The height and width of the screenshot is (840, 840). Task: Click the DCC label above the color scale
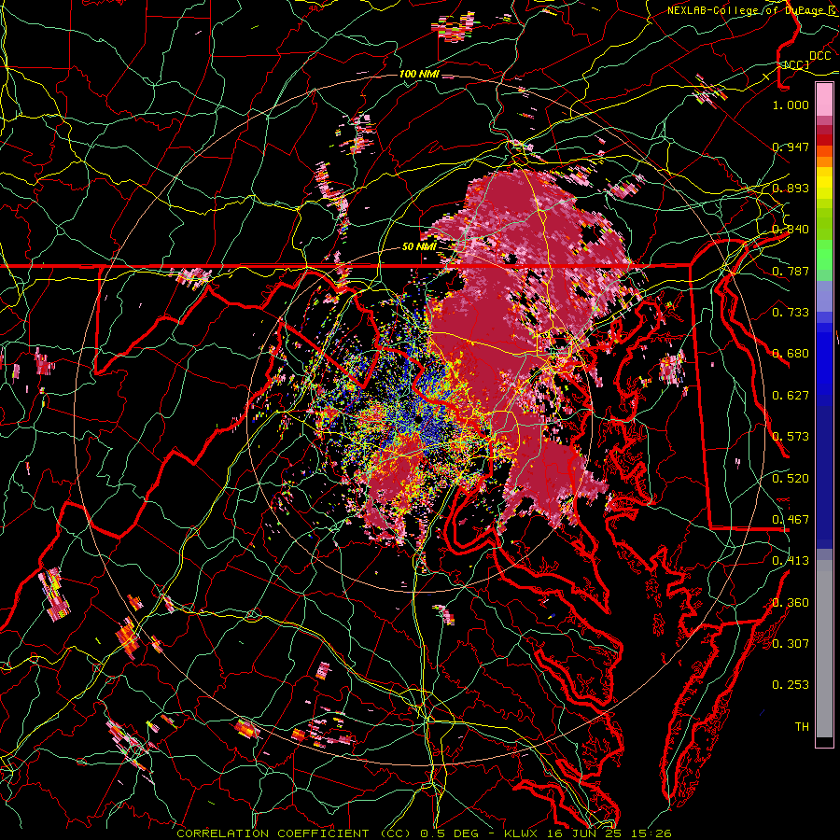[x=819, y=56]
